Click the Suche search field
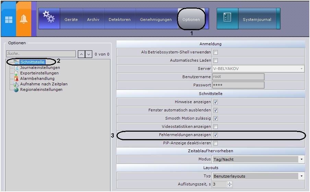This screenshot has height=192, width=310. pos(41,53)
